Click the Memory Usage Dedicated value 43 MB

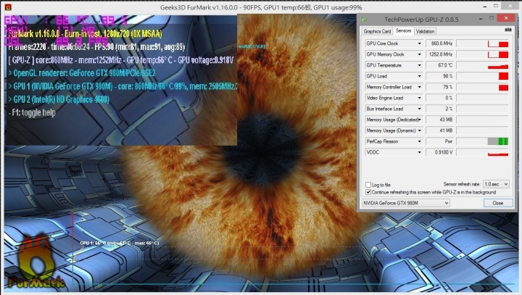coord(440,120)
